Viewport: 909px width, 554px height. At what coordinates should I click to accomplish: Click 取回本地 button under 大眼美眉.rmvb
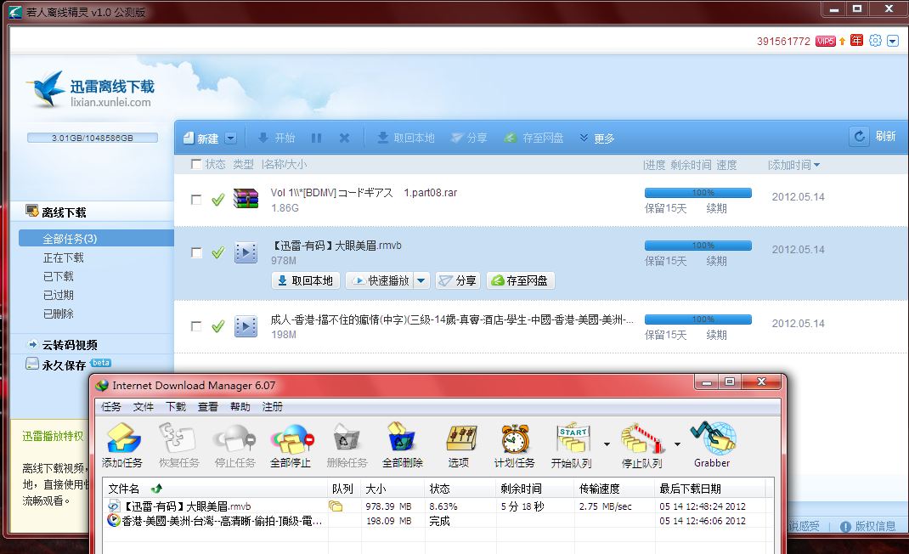point(306,280)
